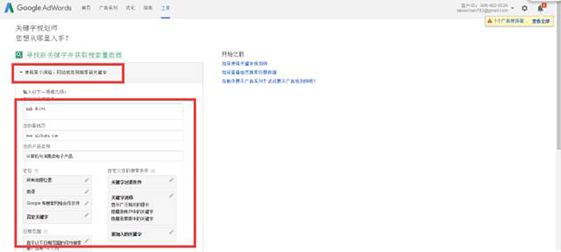
Task: Edit the 日期范围 date range setting
Action: coord(87,242)
